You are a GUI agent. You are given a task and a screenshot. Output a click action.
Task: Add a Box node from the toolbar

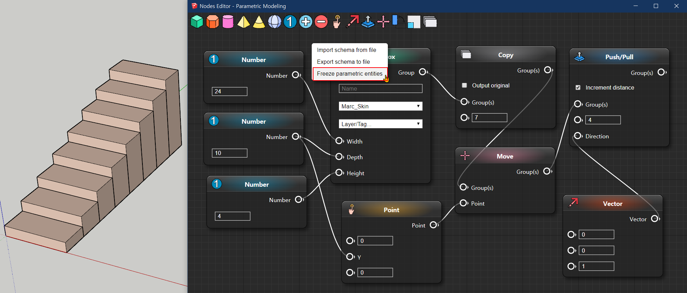[197, 22]
